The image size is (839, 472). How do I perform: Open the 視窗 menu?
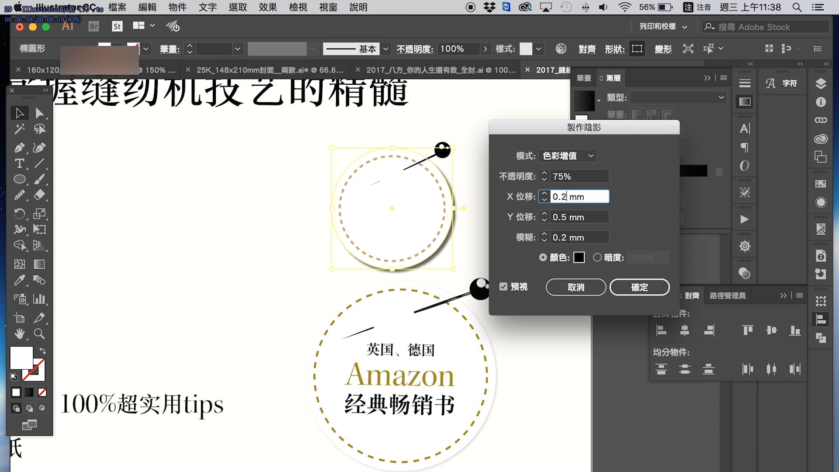pyautogui.click(x=328, y=7)
